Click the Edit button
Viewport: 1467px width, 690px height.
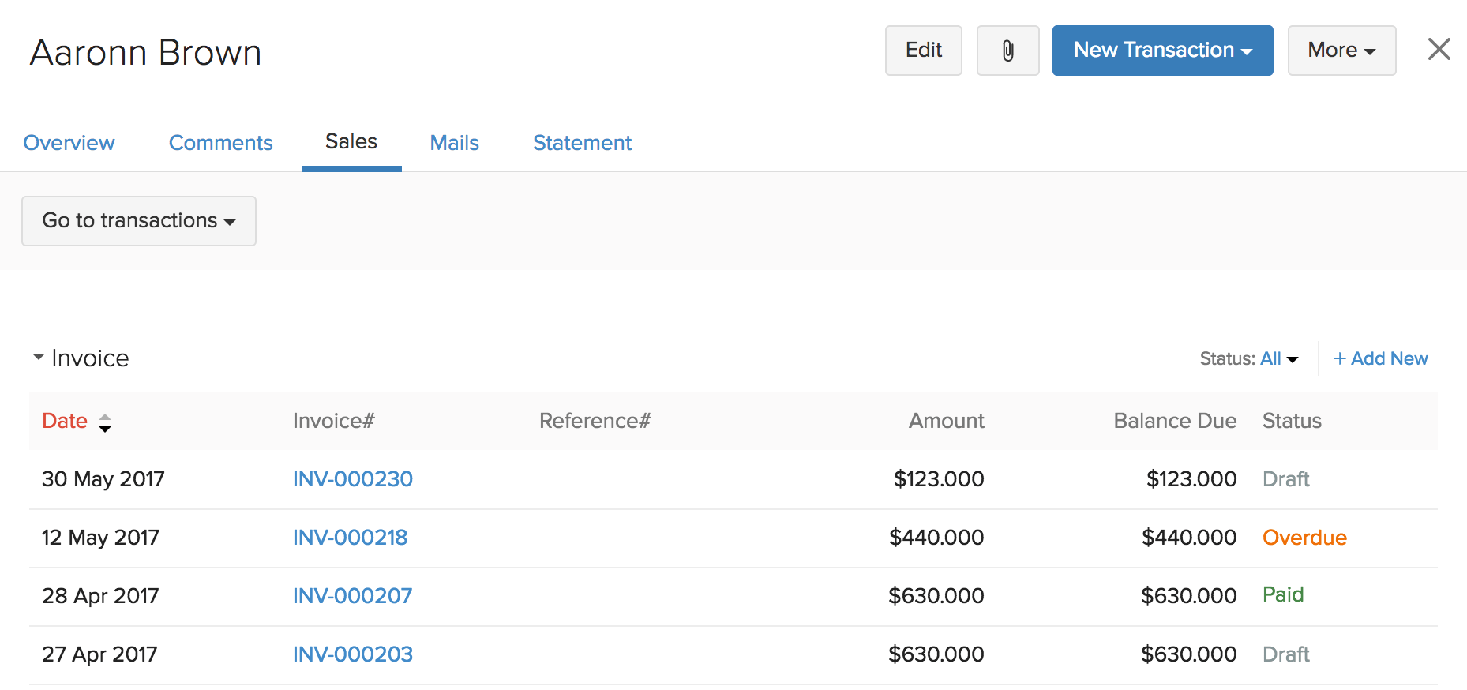click(x=924, y=51)
